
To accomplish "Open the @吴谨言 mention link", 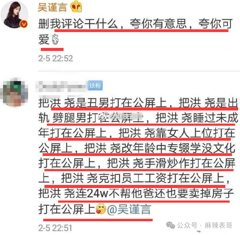I will click(x=129, y=209).
